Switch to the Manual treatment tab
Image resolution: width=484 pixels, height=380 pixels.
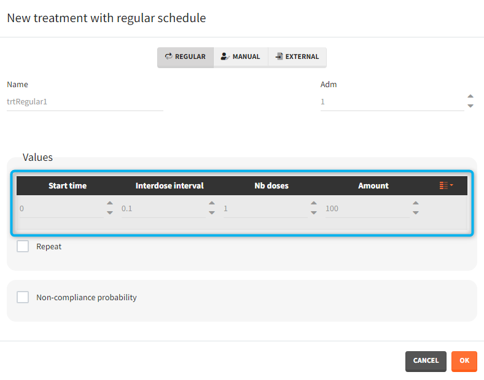pyautogui.click(x=241, y=56)
